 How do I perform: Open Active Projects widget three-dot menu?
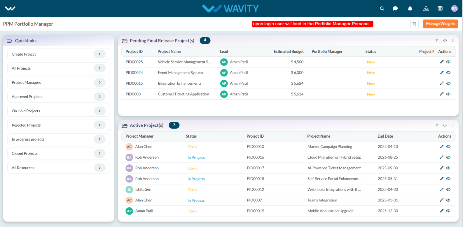(453, 125)
